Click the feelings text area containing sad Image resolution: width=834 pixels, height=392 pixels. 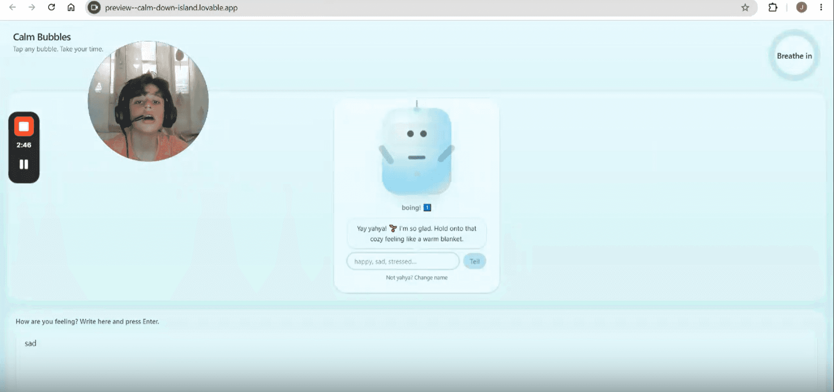417,361
